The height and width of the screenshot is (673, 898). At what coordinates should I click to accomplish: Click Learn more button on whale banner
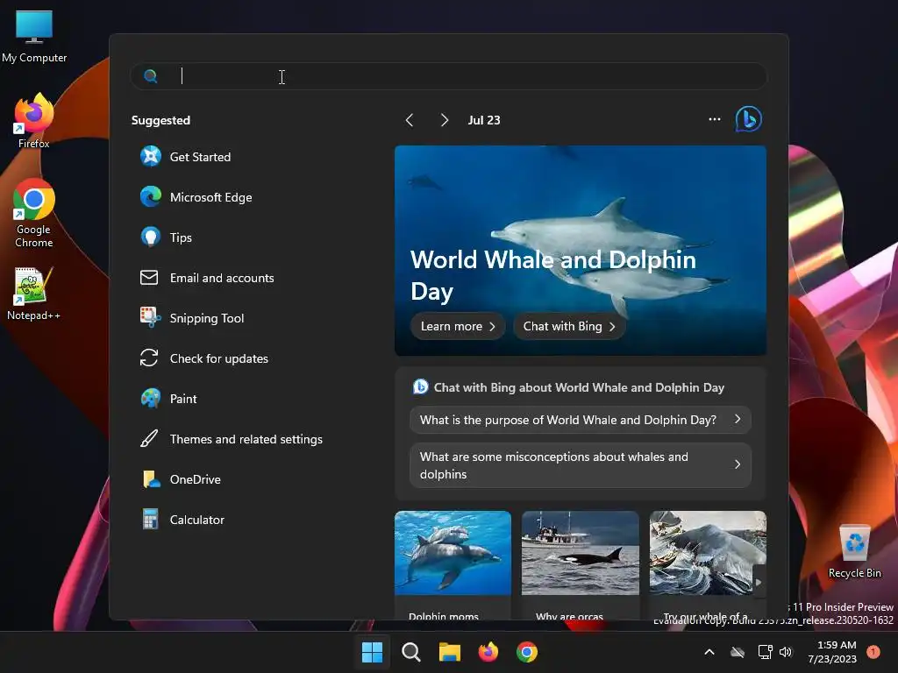pyautogui.click(x=458, y=326)
